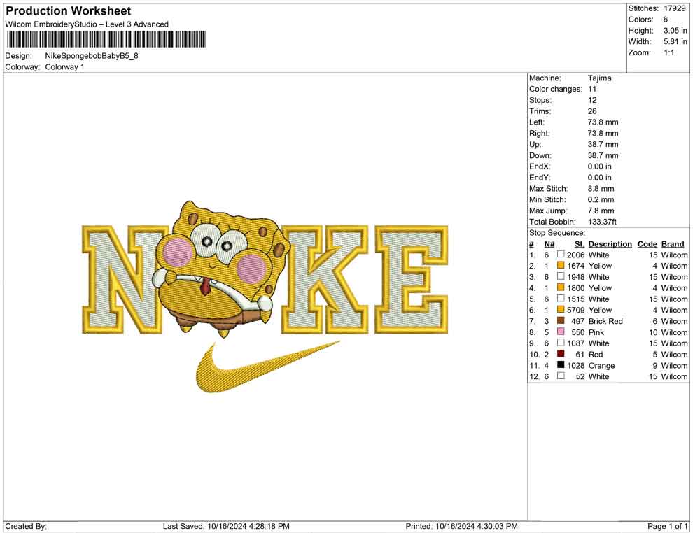Click the Wilcom EmbroideryStudio subtitle
The image size is (693, 533).
(x=87, y=24)
